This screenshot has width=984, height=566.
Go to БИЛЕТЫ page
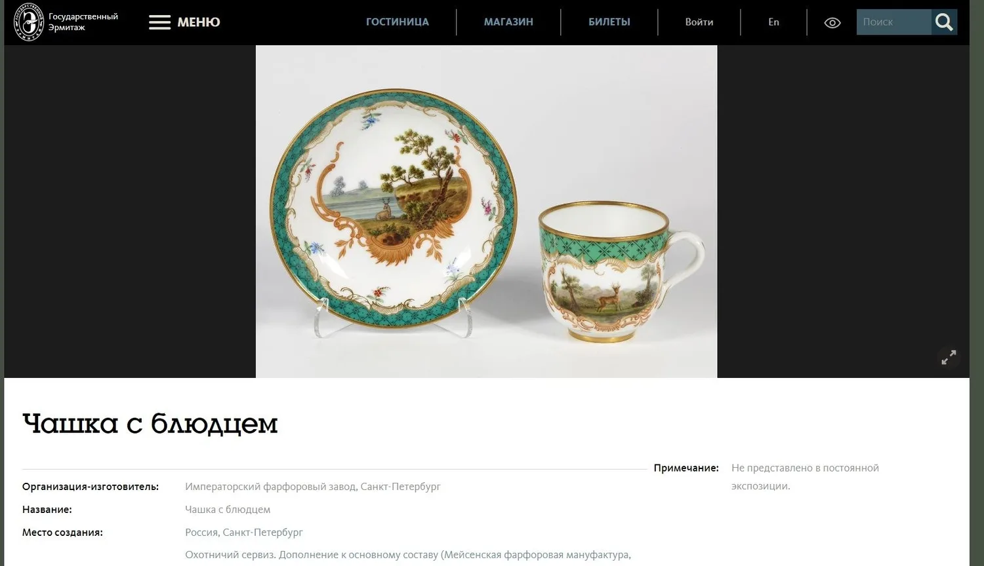[x=609, y=22]
